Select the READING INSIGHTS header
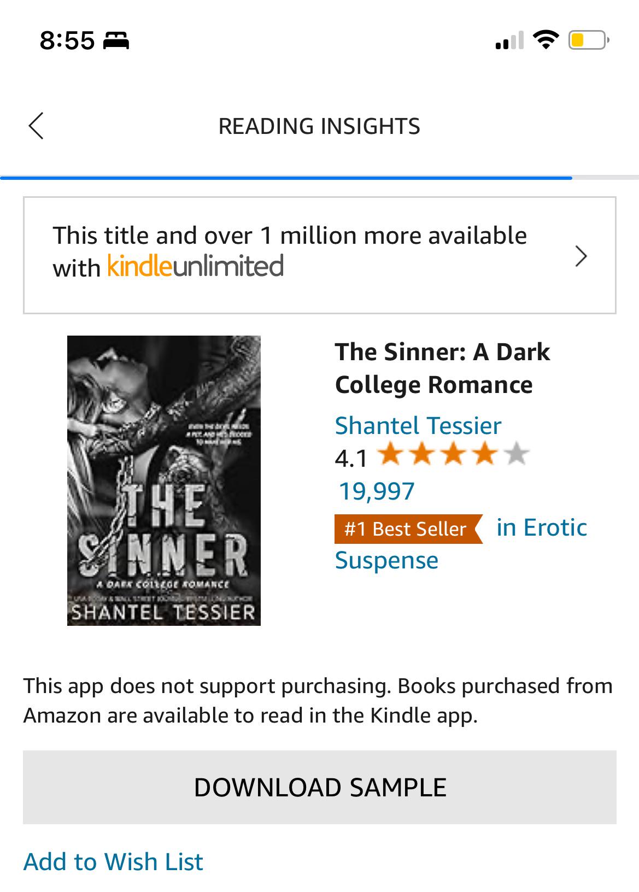 319,126
